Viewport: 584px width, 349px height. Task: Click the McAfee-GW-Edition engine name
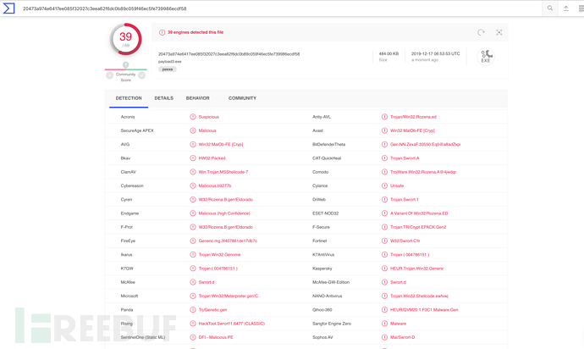click(x=331, y=282)
